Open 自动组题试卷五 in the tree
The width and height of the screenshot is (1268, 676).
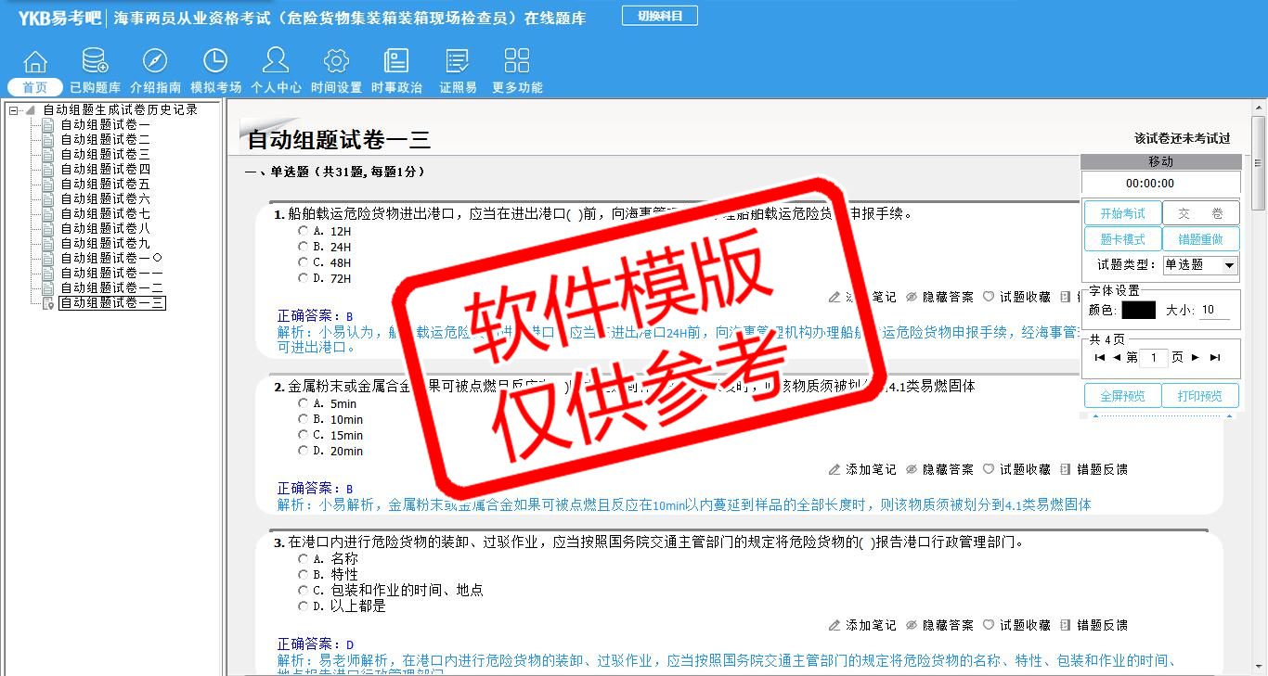pos(105,185)
